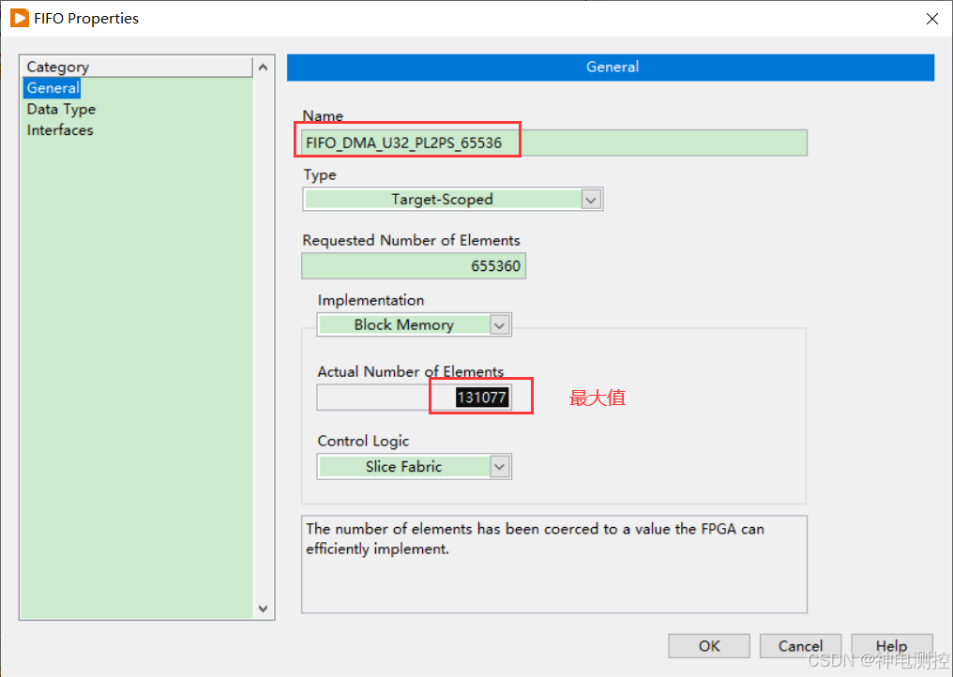Open the Interfaces category
Image resolution: width=953 pixels, height=677 pixels.
[x=60, y=130]
